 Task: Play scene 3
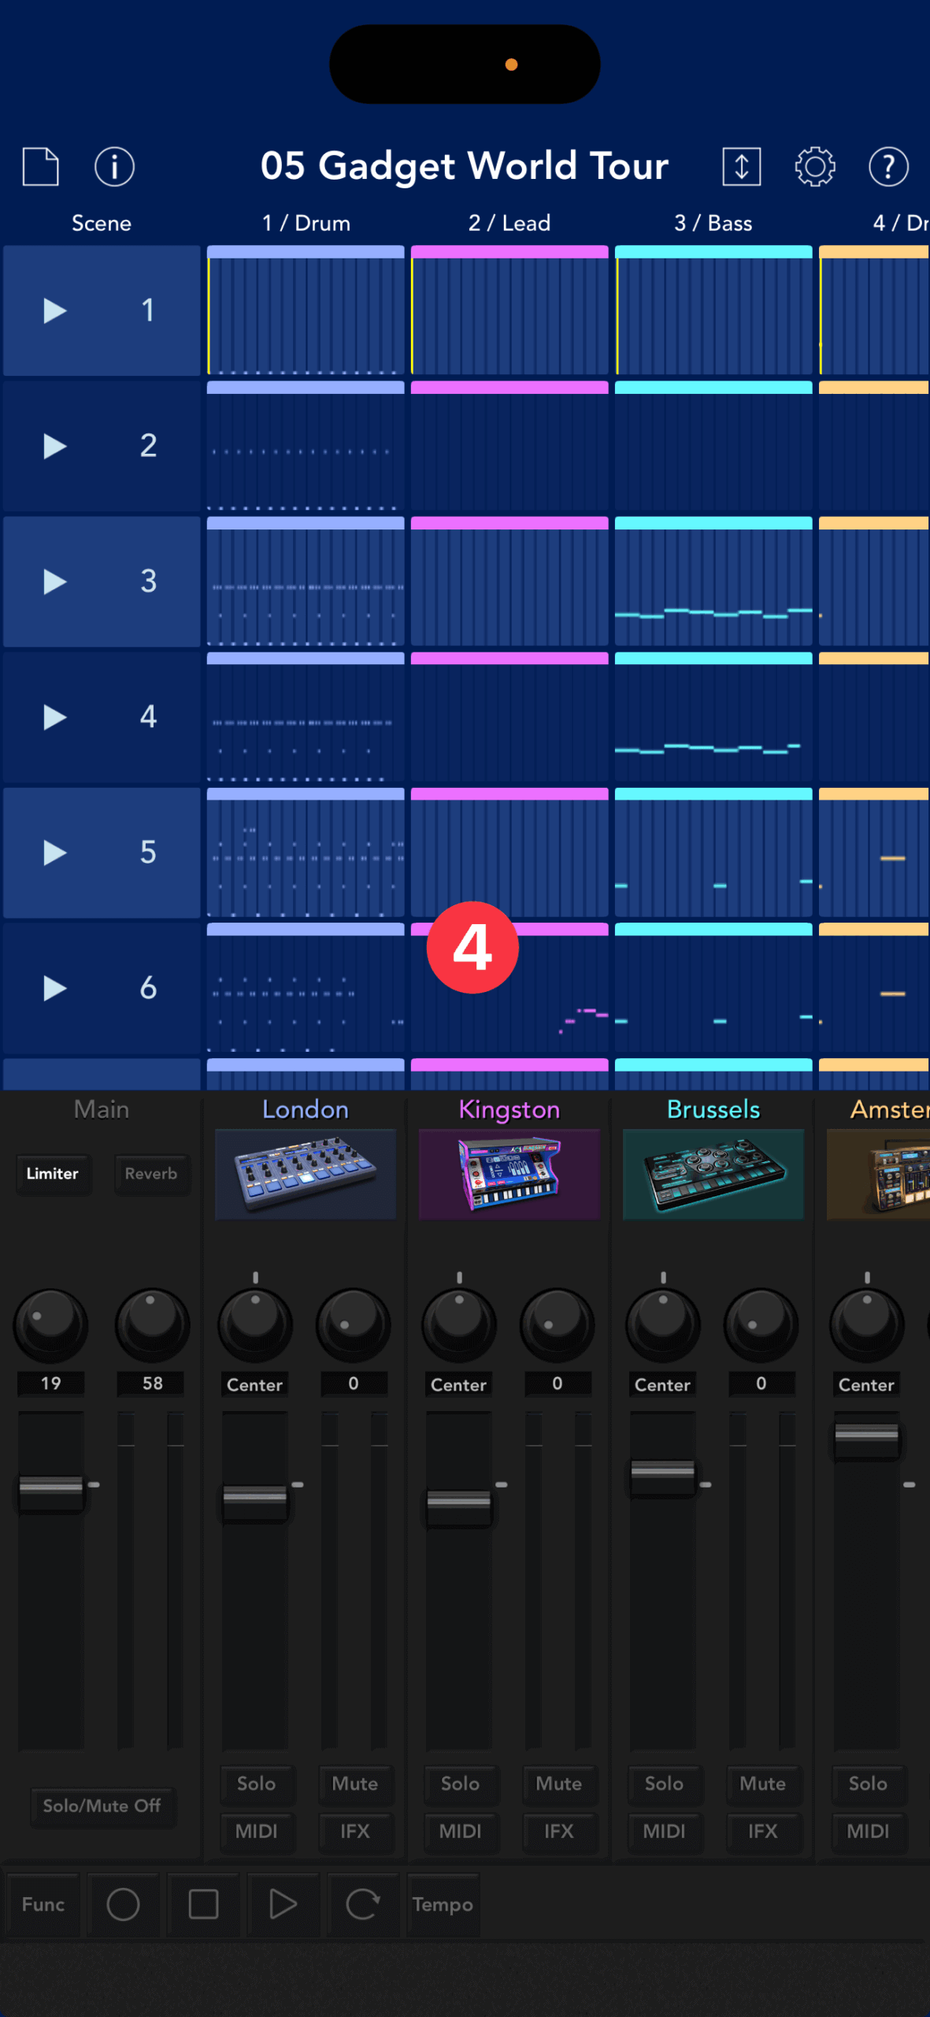54,581
